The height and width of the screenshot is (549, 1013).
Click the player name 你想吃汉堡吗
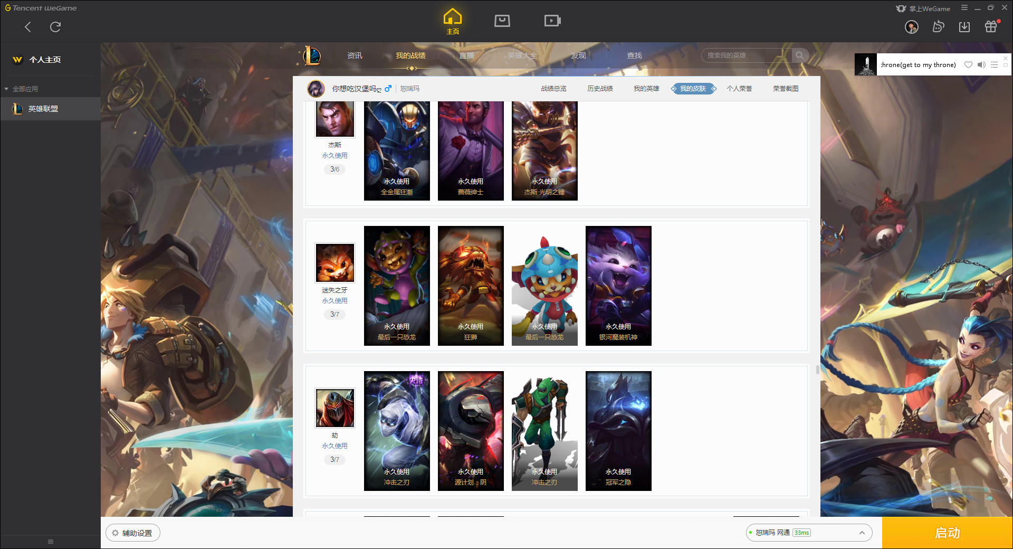356,89
